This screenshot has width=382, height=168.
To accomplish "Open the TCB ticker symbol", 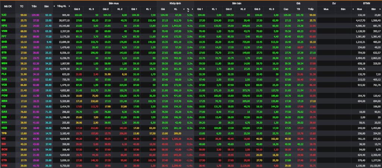I will pos(4,69).
